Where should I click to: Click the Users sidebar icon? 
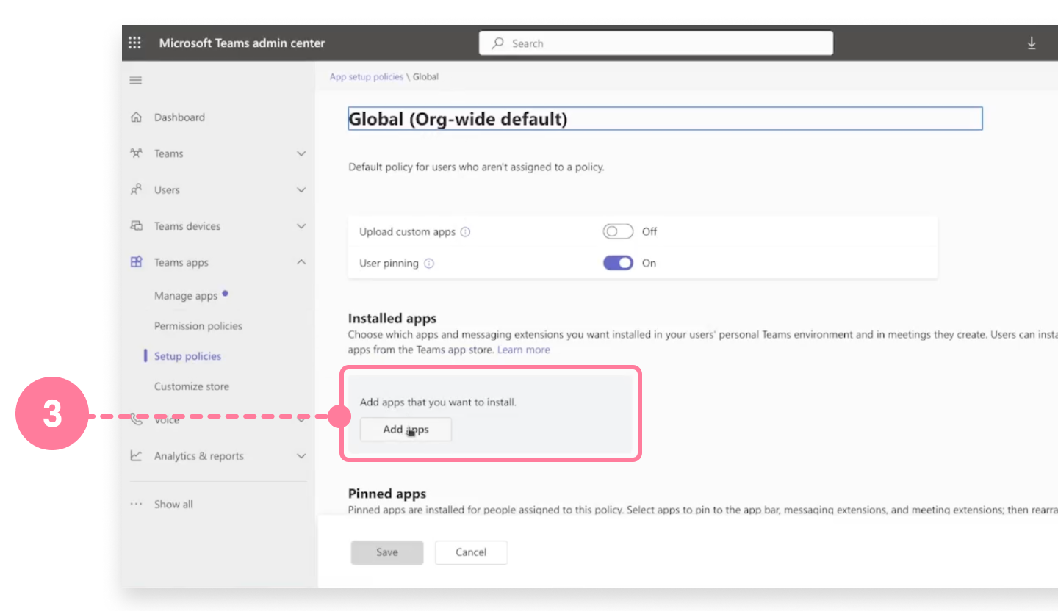pos(136,189)
